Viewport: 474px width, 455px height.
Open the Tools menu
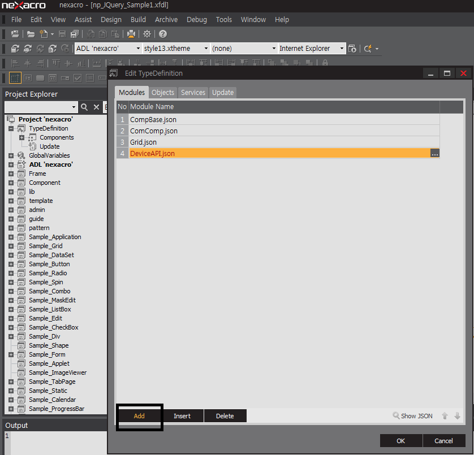[x=223, y=20]
